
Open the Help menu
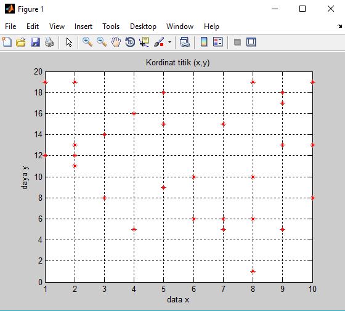pos(211,26)
